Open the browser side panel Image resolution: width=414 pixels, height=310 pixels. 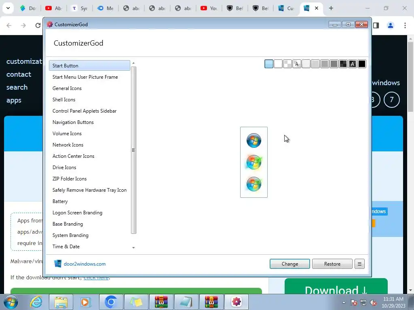tap(376, 25)
